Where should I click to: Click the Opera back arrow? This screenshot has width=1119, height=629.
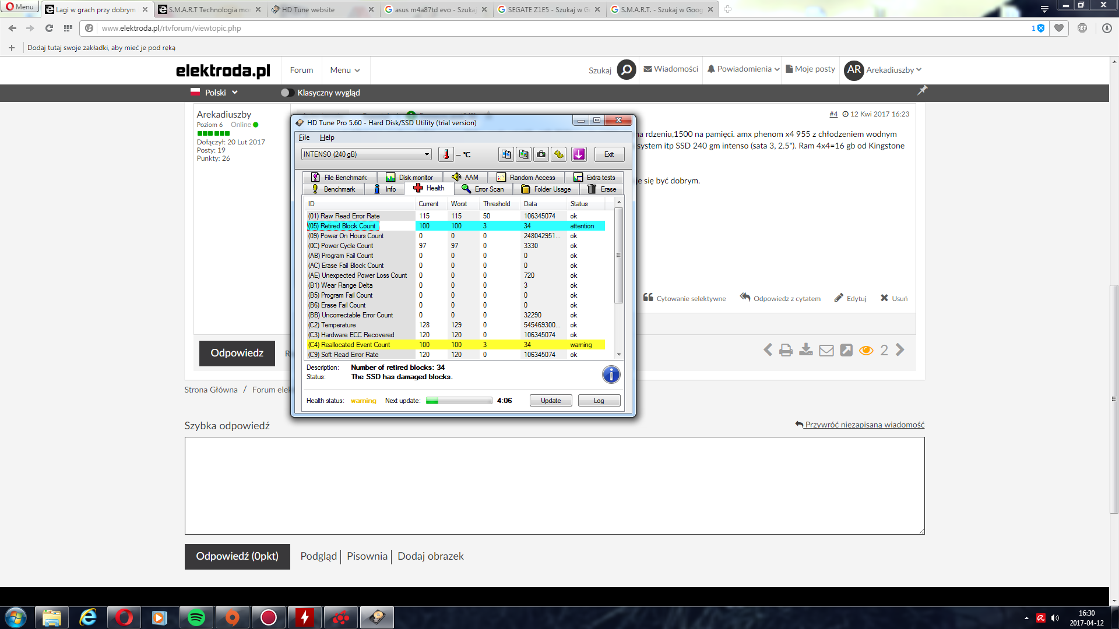pyautogui.click(x=13, y=28)
